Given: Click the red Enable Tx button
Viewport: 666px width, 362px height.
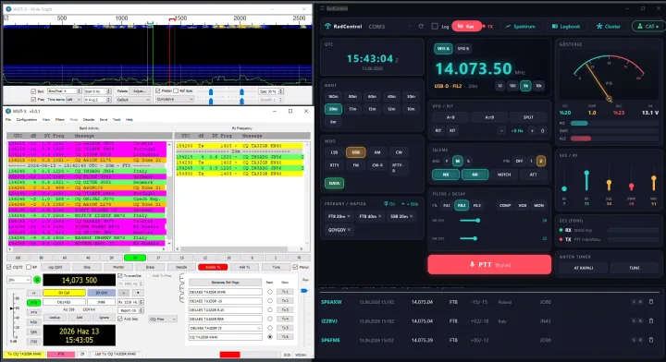Looking at the screenshot, I should pyautogui.click(x=213, y=267).
